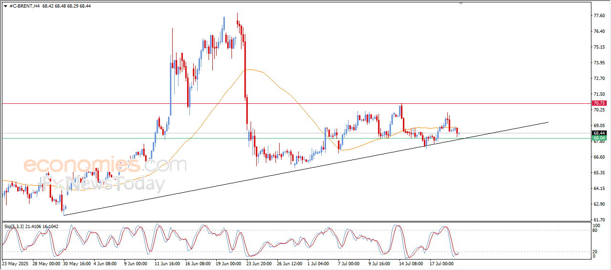
Task: Click the #C-BRENT,H4 symbol title
Action: pyautogui.click(x=25, y=6)
